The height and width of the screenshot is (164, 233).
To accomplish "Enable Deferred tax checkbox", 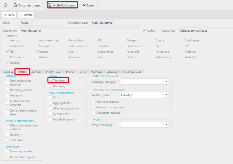I will [x=51, y=114].
